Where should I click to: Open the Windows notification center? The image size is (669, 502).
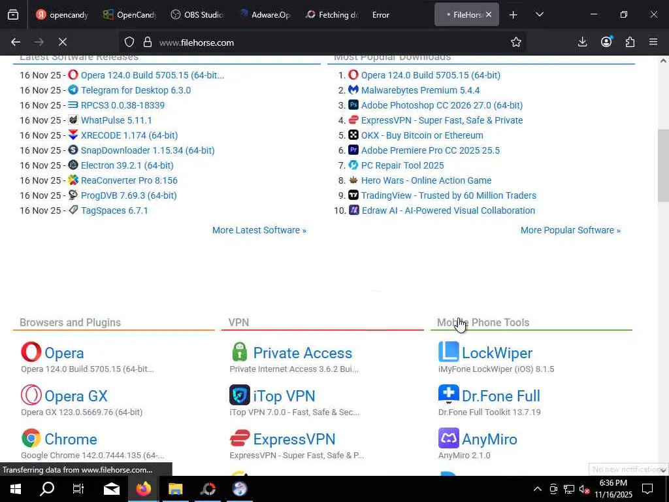(647, 489)
